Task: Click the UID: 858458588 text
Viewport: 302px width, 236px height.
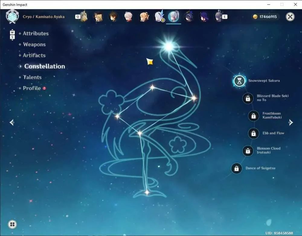Action: [279, 233]
